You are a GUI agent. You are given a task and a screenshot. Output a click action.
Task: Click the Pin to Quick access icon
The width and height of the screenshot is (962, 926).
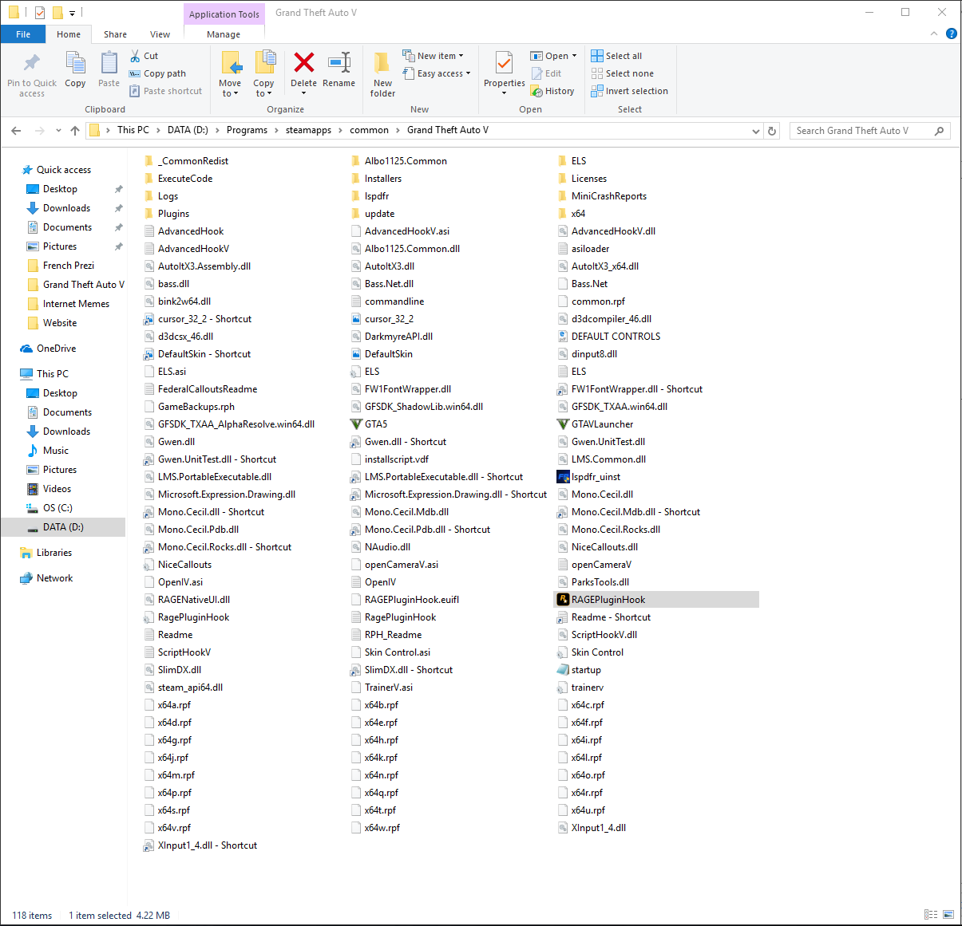(x=32, y=63)
